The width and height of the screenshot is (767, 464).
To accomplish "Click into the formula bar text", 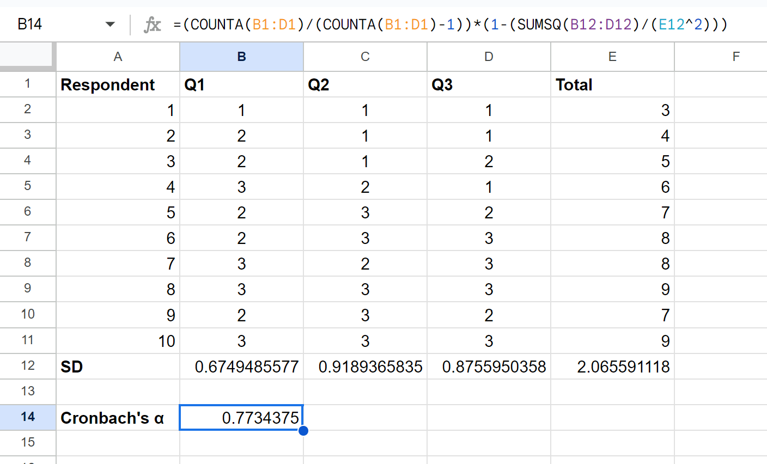I will coord(451,25).
